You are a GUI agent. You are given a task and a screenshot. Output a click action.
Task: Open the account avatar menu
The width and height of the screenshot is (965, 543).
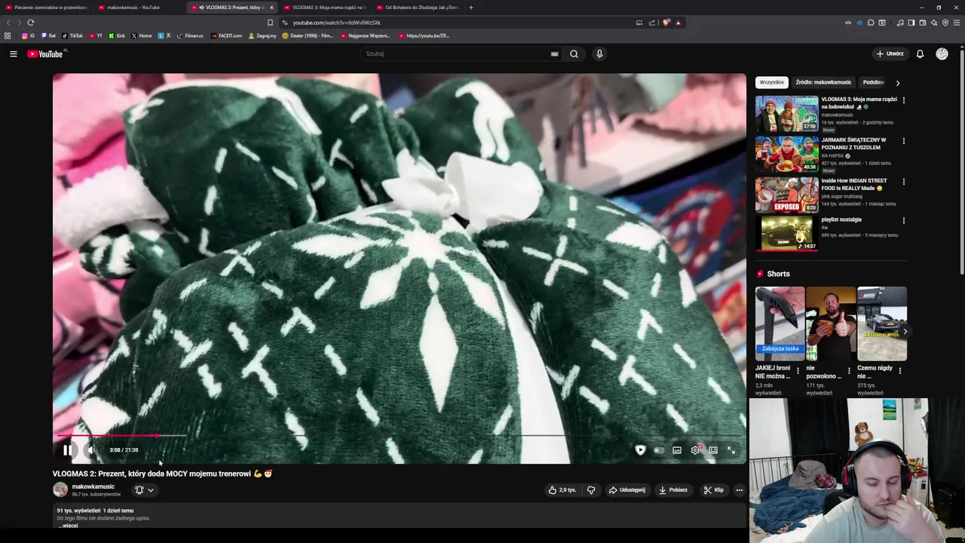(x=942, y=54)
